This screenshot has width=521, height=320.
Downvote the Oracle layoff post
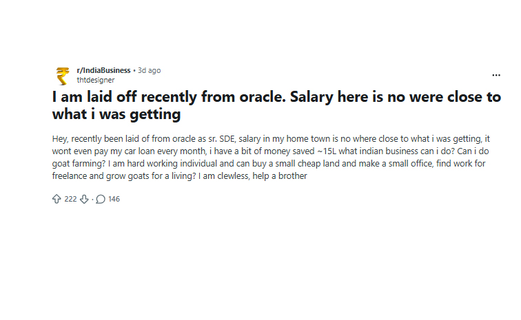(x=84, y=199)
